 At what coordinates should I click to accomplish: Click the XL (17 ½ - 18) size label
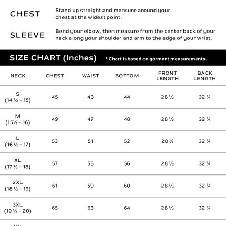18,163
